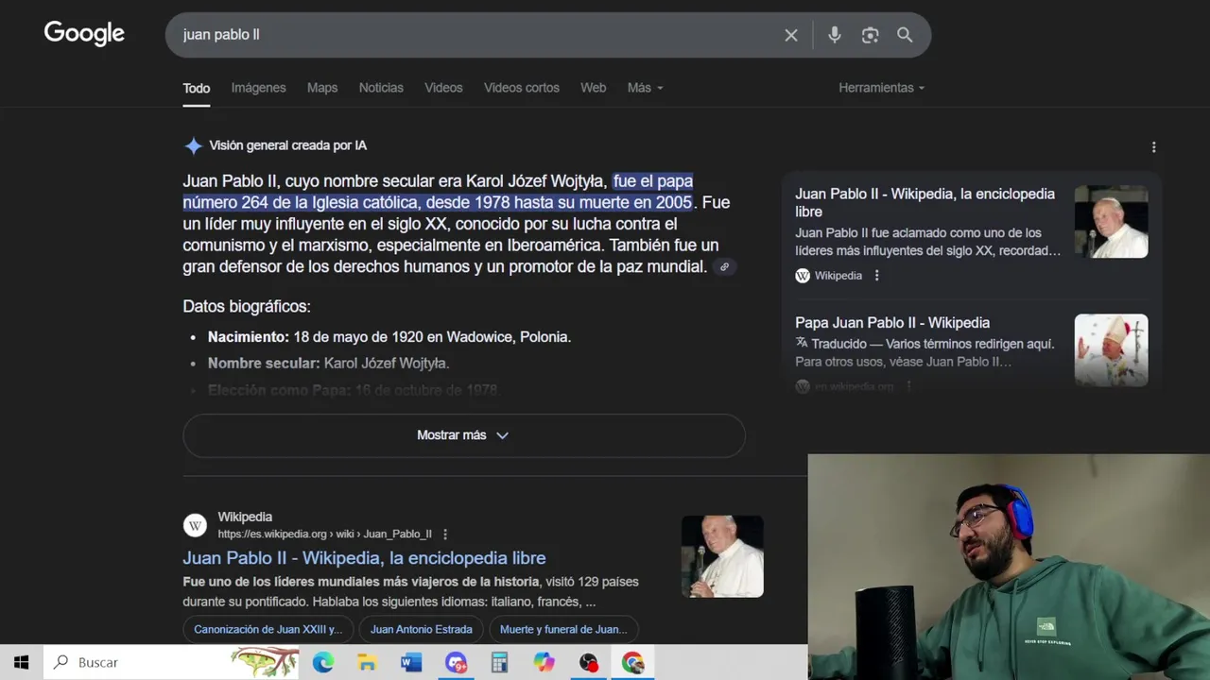Open the Windows Start menu
This screenshot has height=680, width=1210.
(x=21, y=663)
